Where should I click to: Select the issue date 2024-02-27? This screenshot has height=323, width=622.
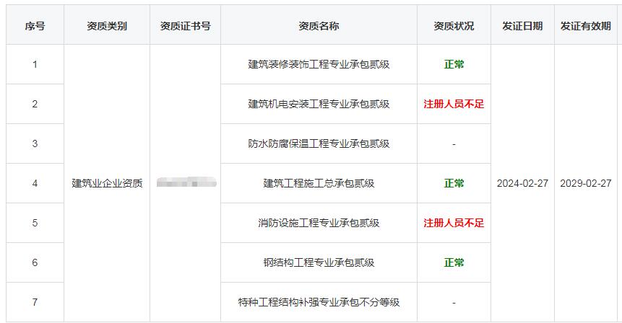pos(522,183)
